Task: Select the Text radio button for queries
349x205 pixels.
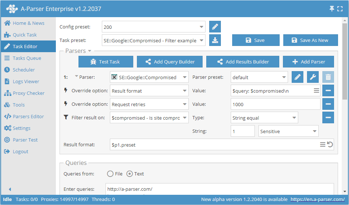Action: (x=129, y=174)
